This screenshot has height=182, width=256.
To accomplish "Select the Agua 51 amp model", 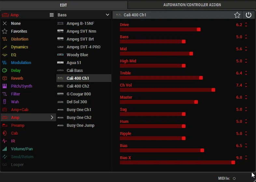I will tap(84, 63).
